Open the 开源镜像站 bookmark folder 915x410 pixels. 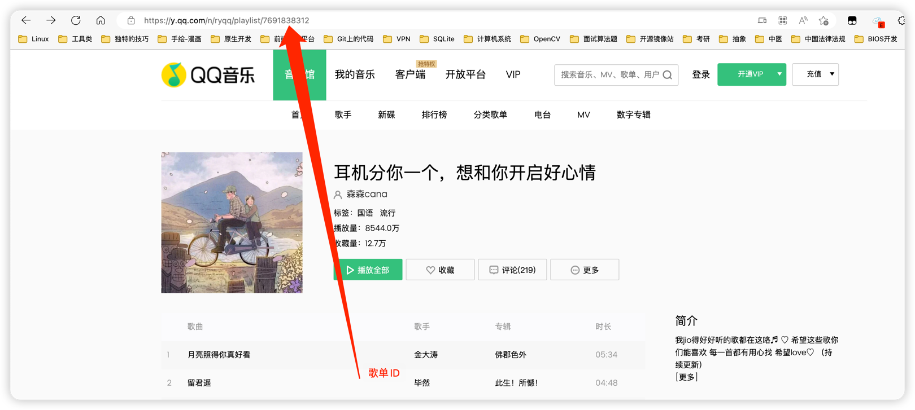650,39
